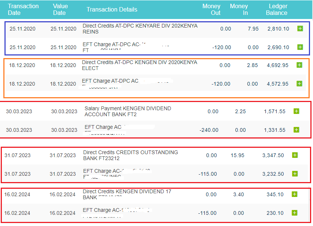This screenshot has width=313, height=226.
Task: Expand the 30.03.2023 EFT Charge row
Action: [x=296, y=130]
